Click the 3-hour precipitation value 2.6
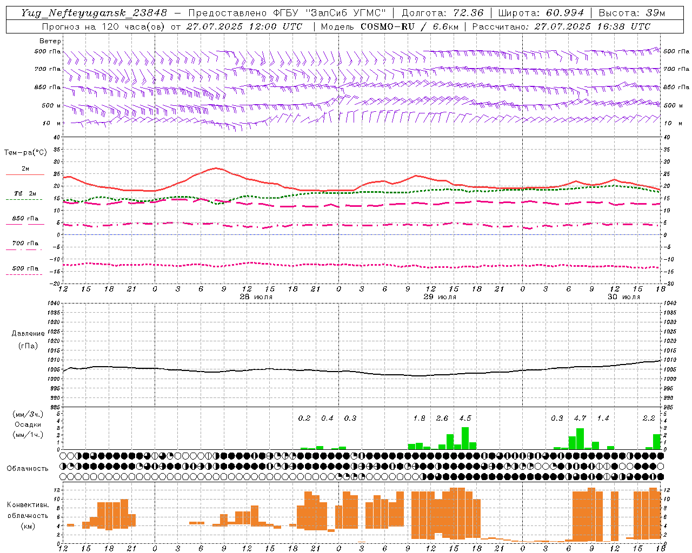 click(x=442, y=418)
